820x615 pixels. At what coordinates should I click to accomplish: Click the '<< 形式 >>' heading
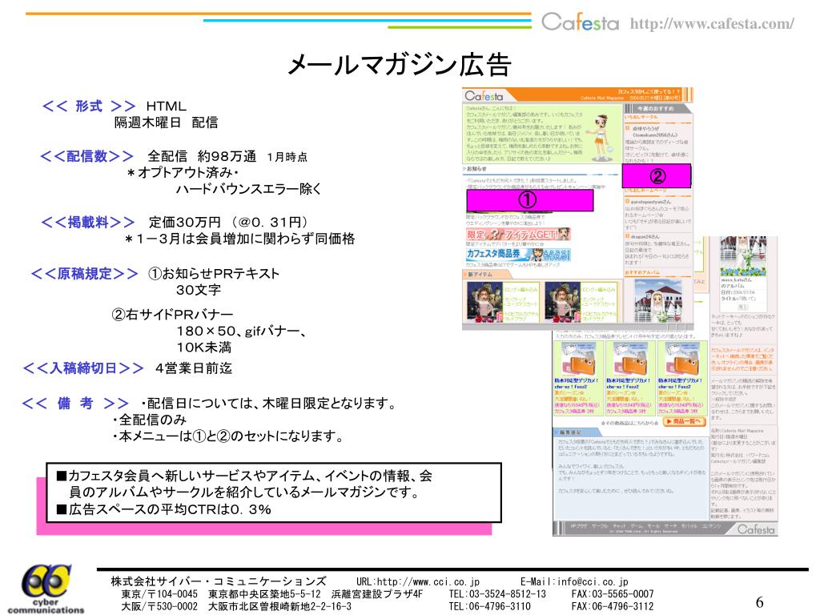(x=88, y=107)
